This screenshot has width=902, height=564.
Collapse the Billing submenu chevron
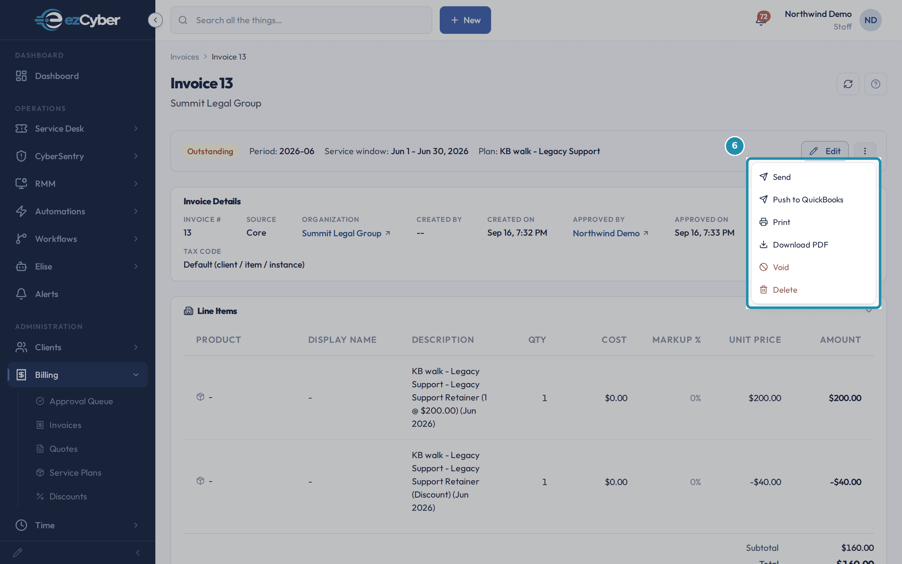pyautogui.click(x=136, y=375)
